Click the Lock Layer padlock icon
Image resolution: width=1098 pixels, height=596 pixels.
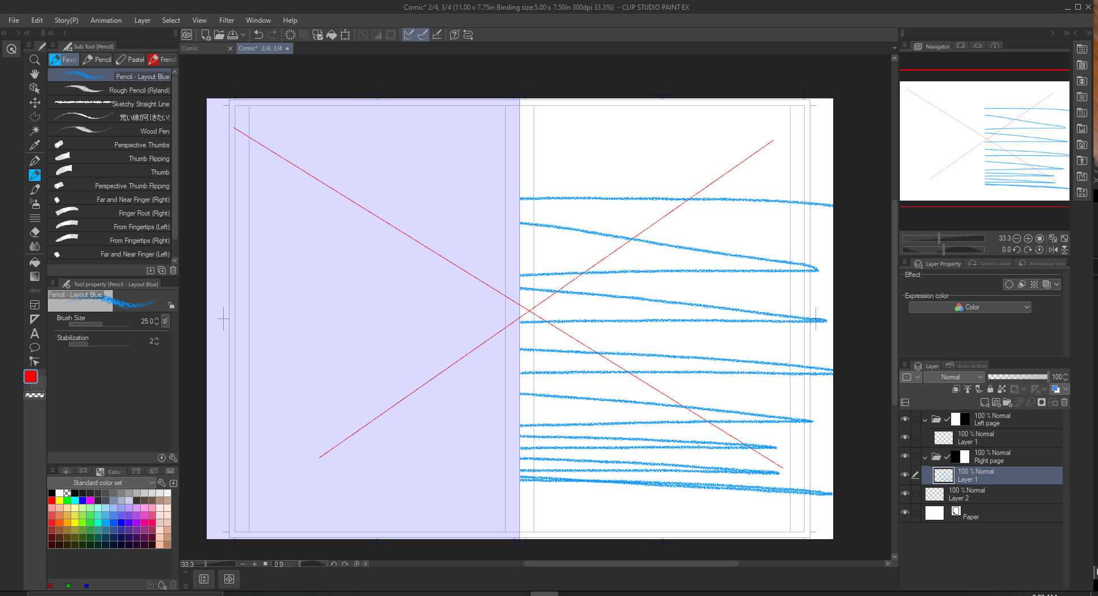click(990, 389)
